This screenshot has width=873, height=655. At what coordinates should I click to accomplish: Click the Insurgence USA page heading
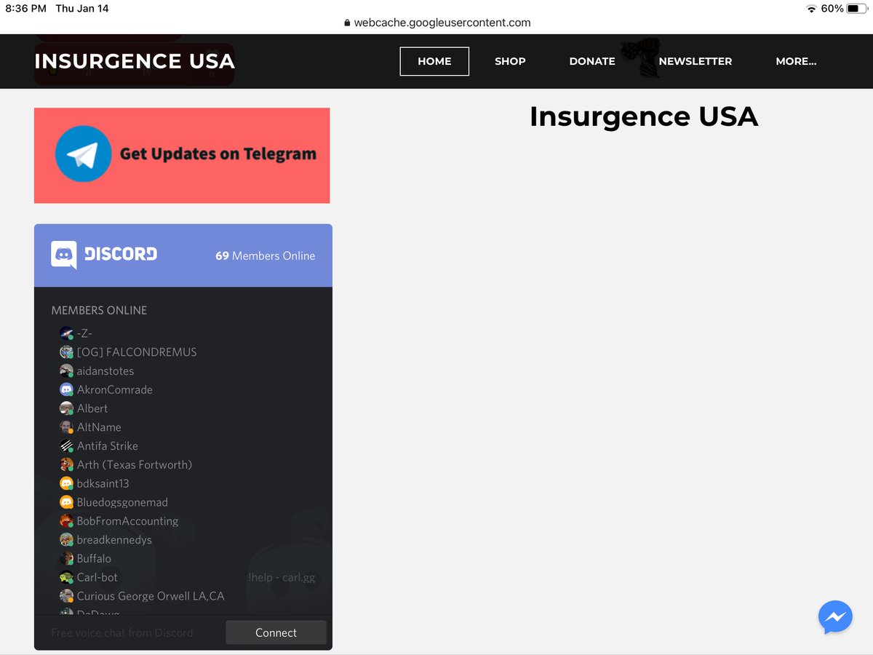coord(644,116)
